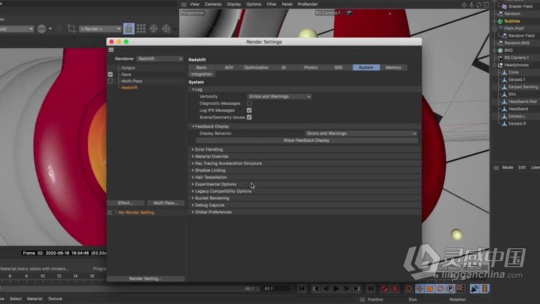540x304 pixels.
Task: Click the Effect... button
Action: pyautogui.click(x=125, y=203)
